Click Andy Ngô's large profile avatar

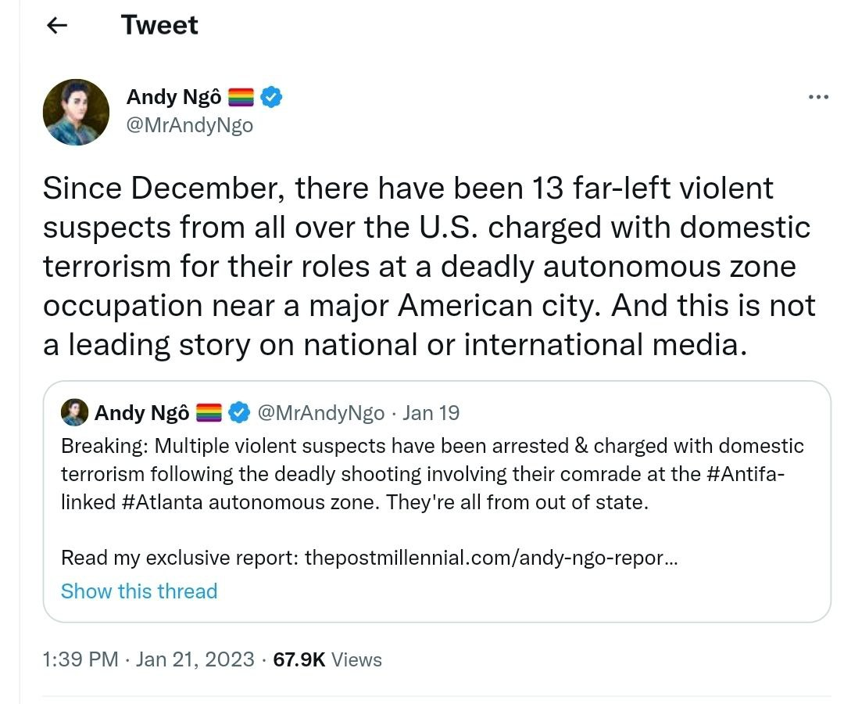(76, 112)
